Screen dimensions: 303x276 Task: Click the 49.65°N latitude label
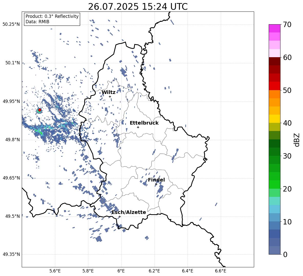click(11, 178)
